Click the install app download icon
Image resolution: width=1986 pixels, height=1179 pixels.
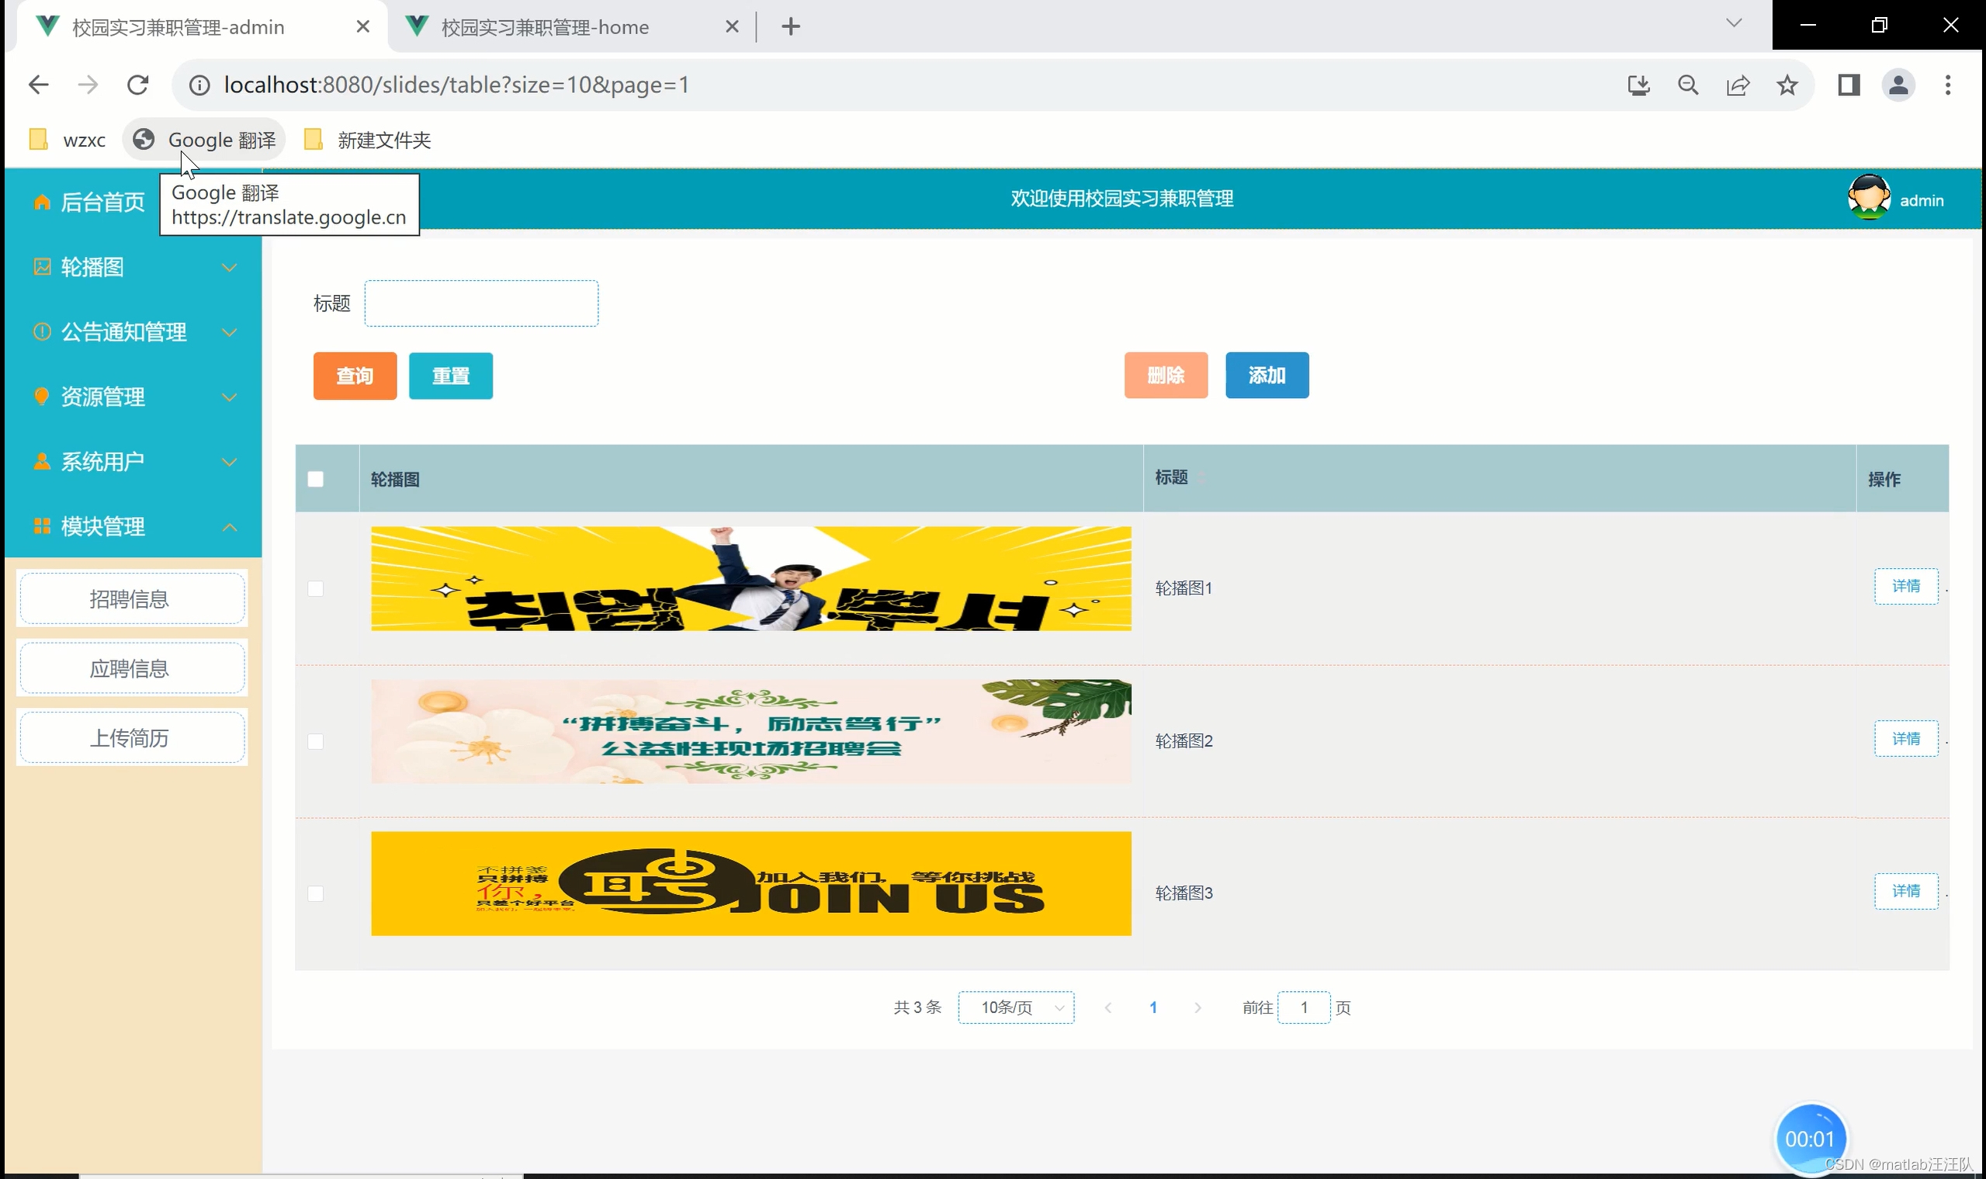1638,85
